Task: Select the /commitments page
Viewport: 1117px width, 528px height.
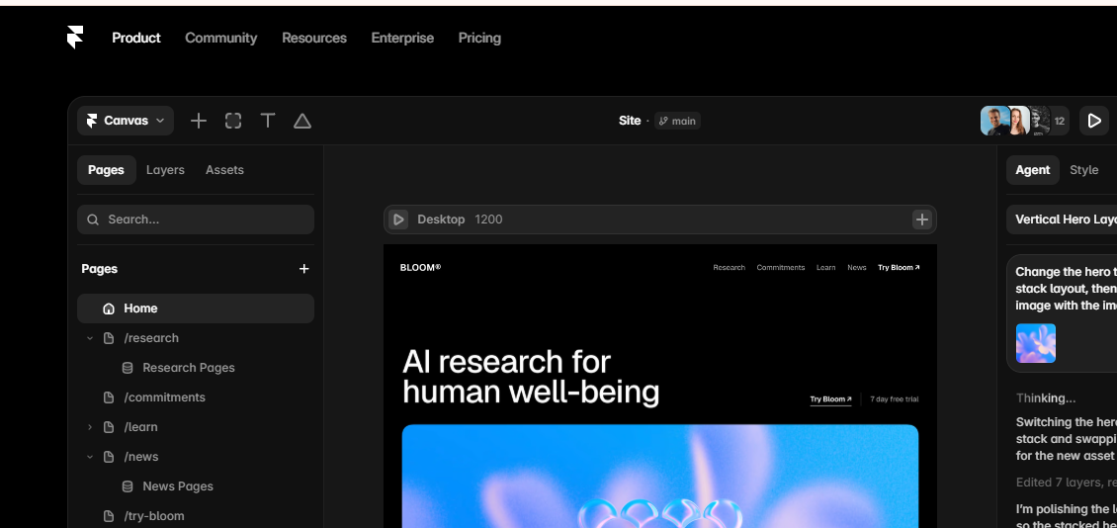Action: pos(164,397)
